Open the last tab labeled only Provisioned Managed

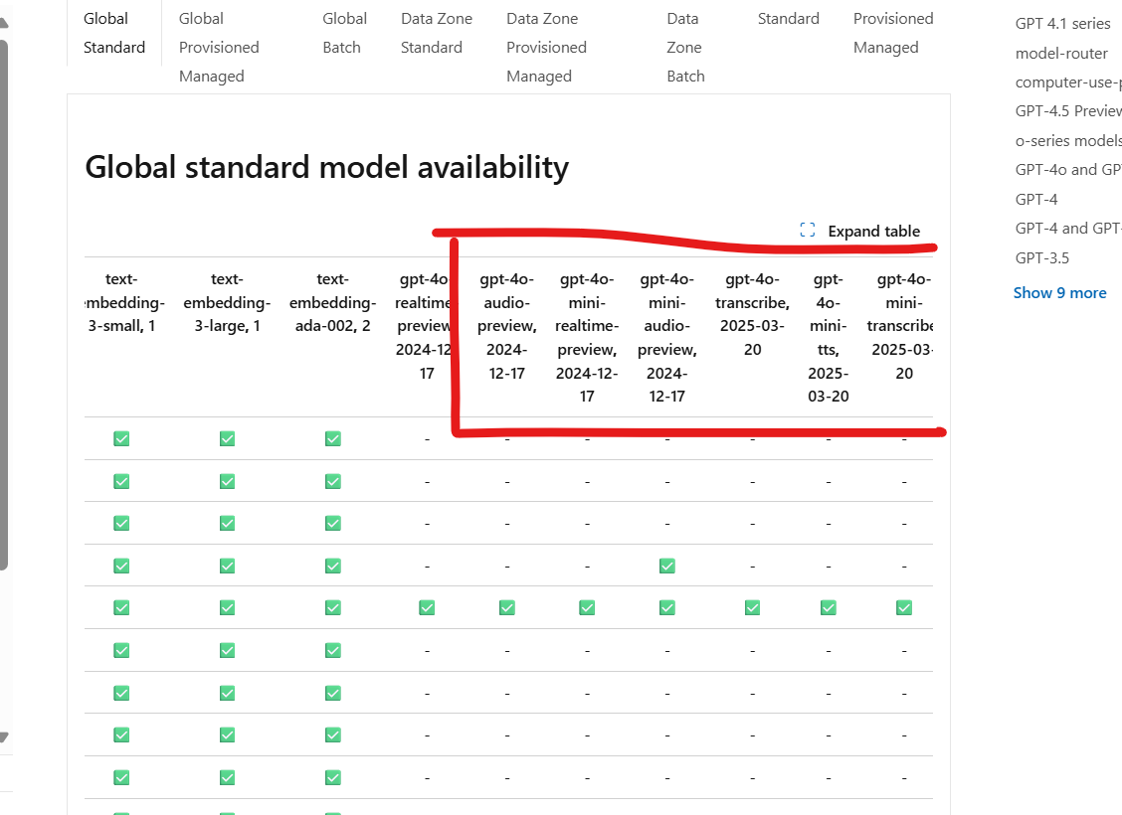click(893, 33)
